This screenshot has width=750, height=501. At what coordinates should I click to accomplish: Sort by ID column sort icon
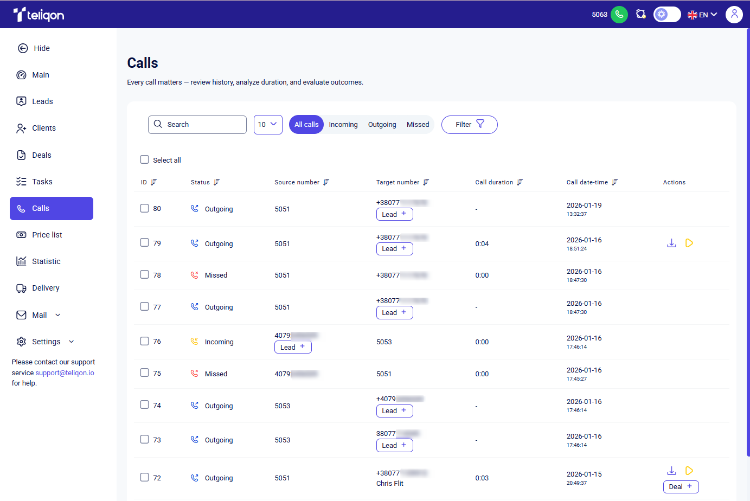[x=153, y=183]
